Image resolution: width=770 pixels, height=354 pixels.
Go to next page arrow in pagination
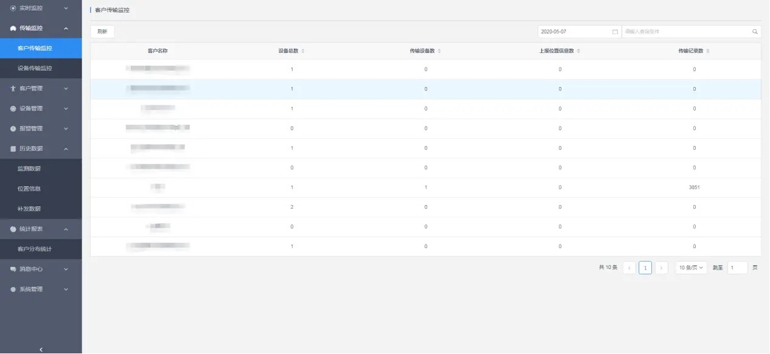661,268
